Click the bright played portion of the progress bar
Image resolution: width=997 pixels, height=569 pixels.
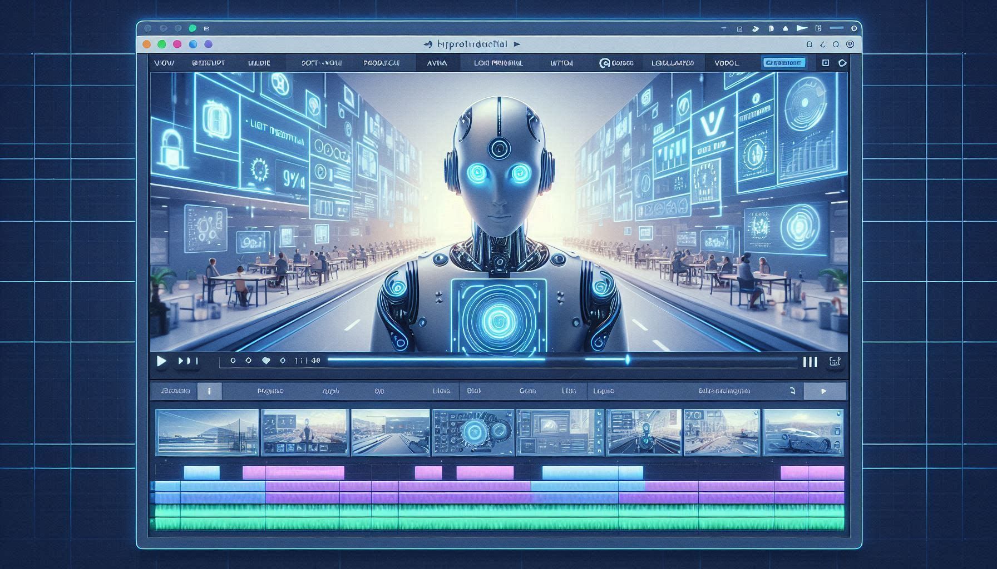436,360
